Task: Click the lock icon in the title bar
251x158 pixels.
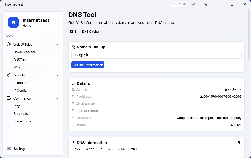Action: (205, 4)
